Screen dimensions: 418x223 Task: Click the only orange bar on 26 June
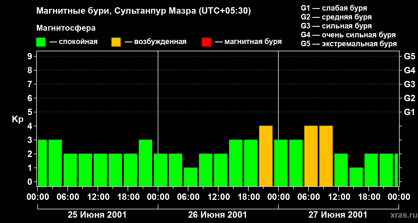pos(266,156)
